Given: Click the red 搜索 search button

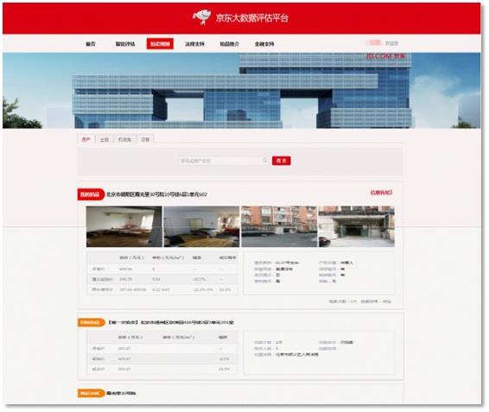Looking at the screenshot, I should click(282, 161).
